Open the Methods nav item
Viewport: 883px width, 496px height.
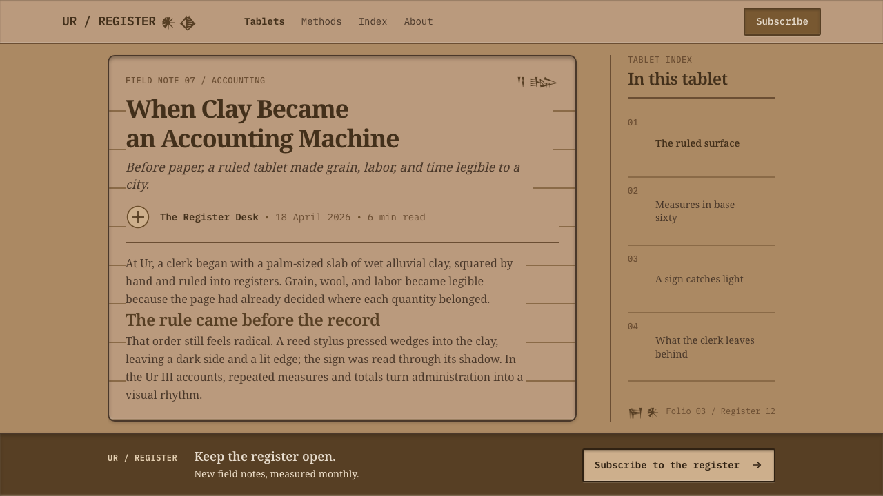click(321, 22)
